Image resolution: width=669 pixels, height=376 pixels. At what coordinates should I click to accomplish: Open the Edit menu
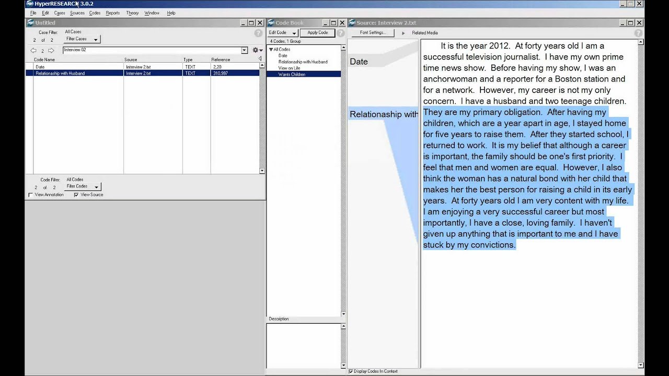click(45, 13)
